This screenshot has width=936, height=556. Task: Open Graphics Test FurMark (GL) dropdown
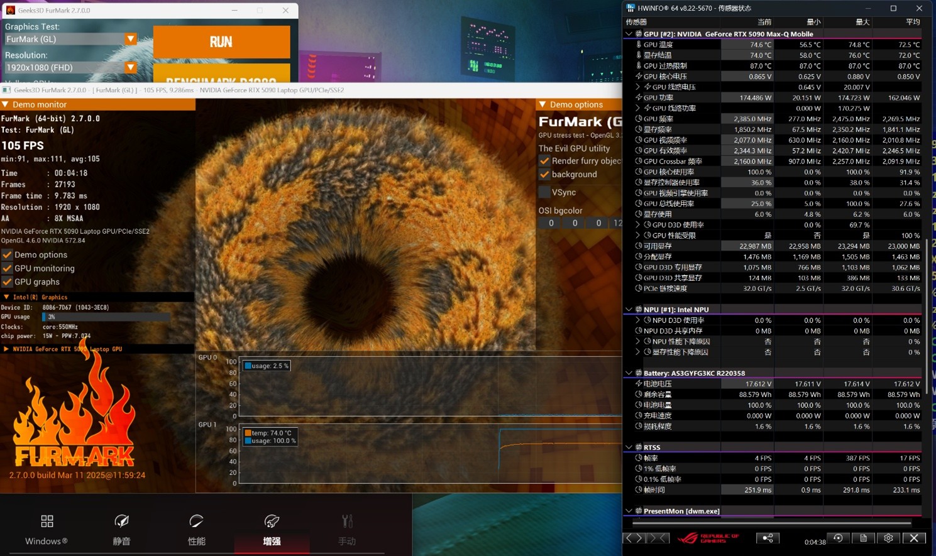[70, 39]
